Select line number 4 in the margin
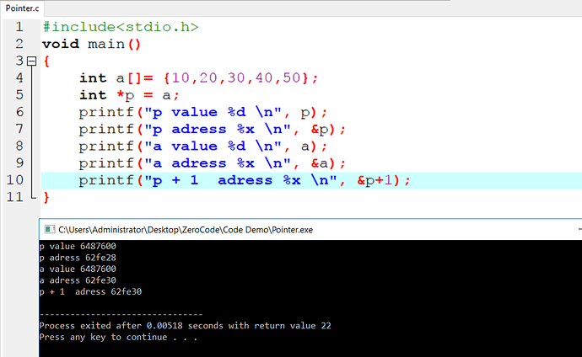Viewport: 582px width, 357px height. (19, 78)
